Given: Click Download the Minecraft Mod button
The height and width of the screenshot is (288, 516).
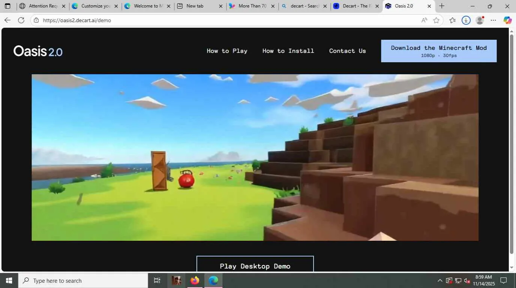Looking at the screenshot, I should [439, 51].
